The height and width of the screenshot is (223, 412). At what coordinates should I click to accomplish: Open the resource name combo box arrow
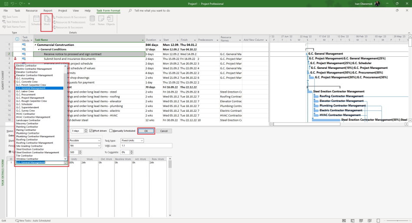(x=65, y=163)
